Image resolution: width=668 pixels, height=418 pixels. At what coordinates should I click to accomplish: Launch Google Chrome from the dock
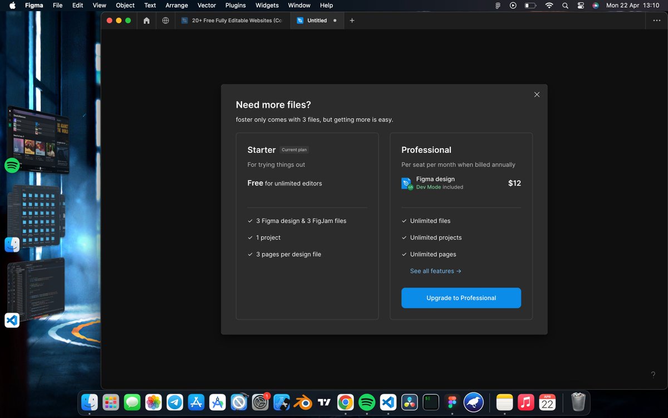(345, 402)
